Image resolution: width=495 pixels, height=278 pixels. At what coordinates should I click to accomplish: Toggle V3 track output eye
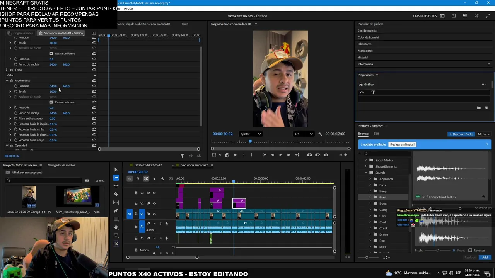(154, 193)
